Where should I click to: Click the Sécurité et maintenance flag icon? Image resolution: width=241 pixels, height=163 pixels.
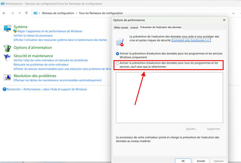pos(7,57)
